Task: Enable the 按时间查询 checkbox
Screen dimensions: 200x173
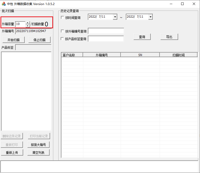Action: tap(62, 17)
